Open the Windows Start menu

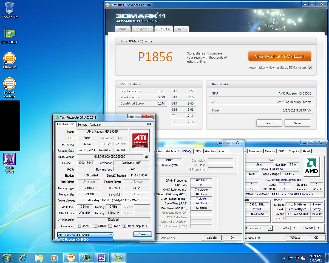pyautogui.click(x=7, y=258)
